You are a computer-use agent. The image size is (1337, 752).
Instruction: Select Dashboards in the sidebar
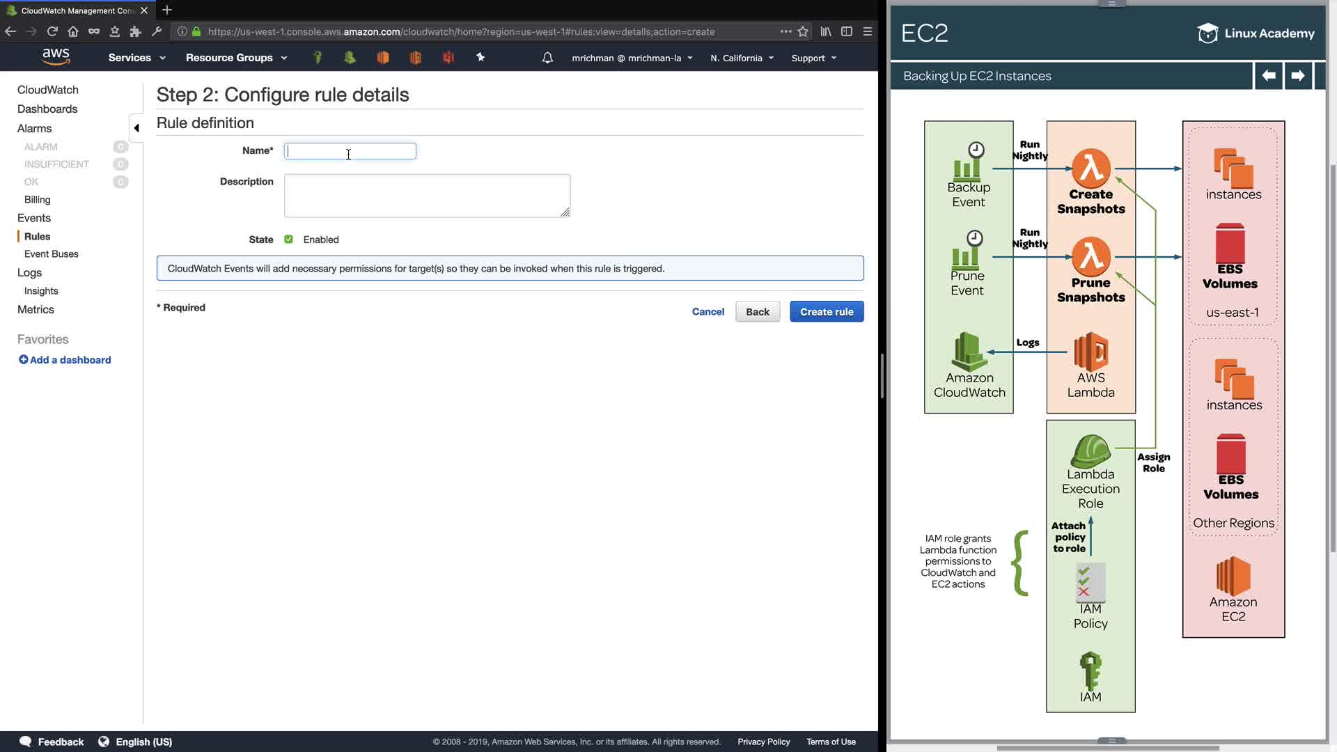(47, 109)
